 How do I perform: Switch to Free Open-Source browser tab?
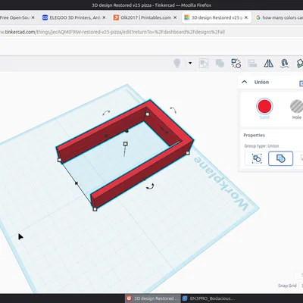pyautogui.click(x=17, y=17)
